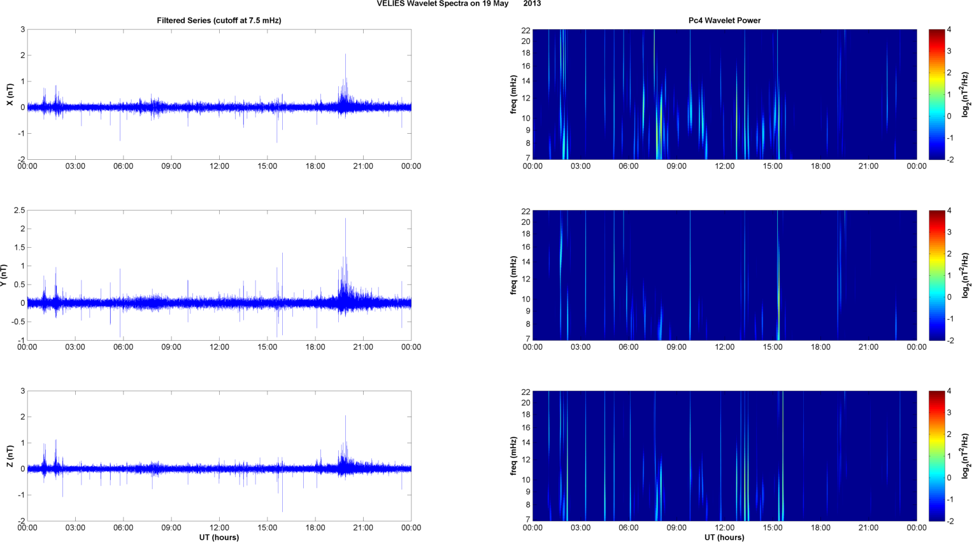Select the Z (nT) axis label
Viewport: 972px width, 542px height.
[10, 456]
